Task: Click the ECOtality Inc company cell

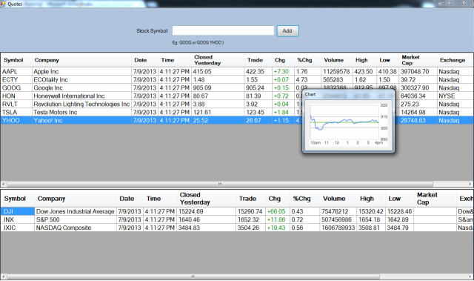Action: [82, 80]
